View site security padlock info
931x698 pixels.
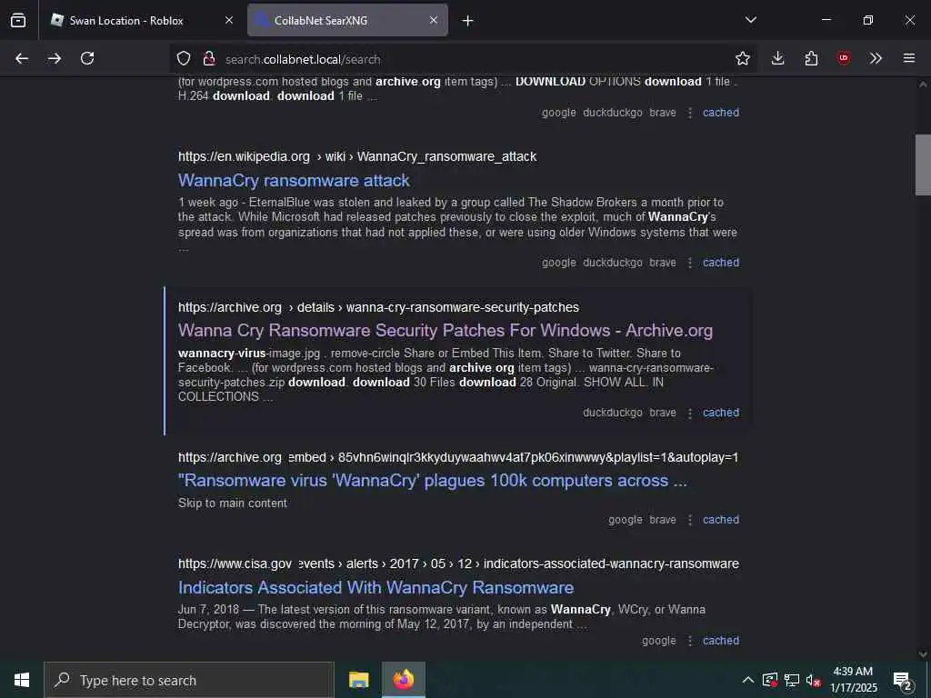coord(209,58)
